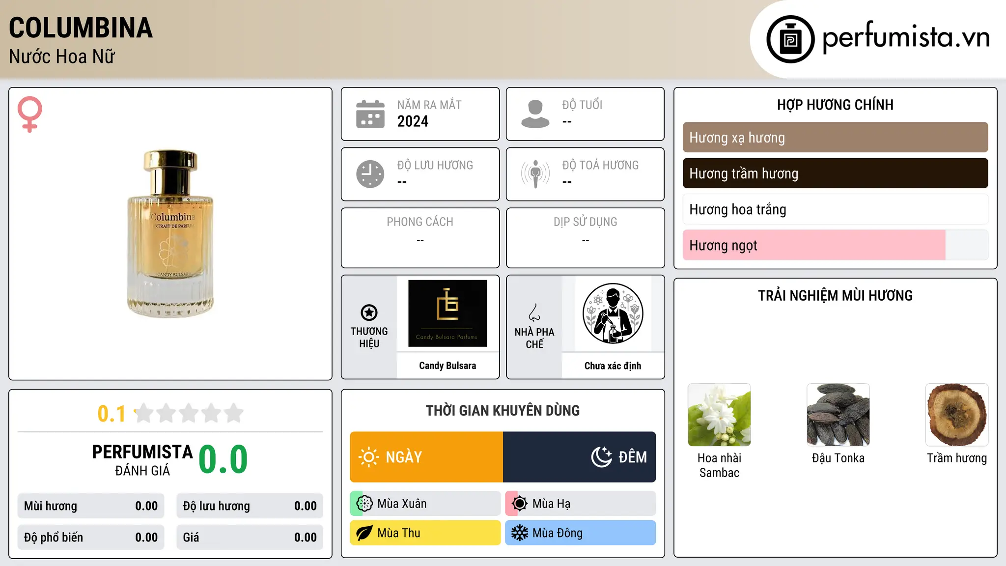Click the TRẢI NGHIỆM MÙI HƯƠNG heading
1006x566 pixels.
point(835,295)
